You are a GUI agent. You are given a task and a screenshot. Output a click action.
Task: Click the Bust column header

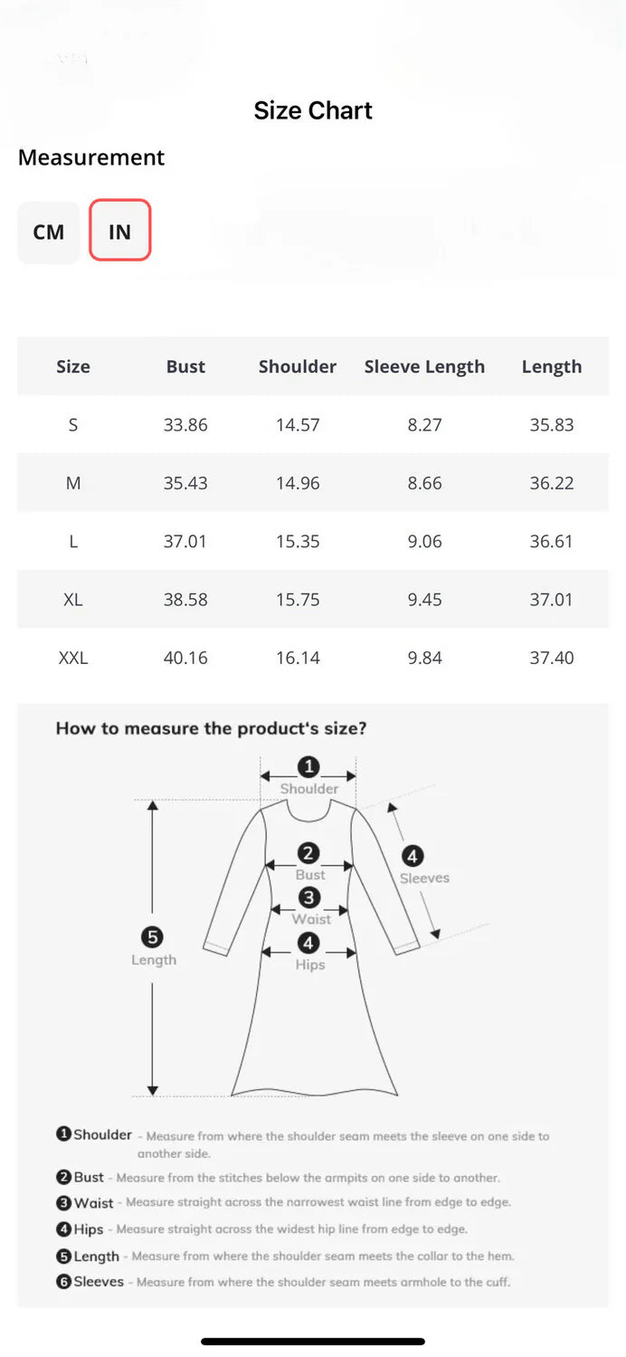(x=185, y=366)
